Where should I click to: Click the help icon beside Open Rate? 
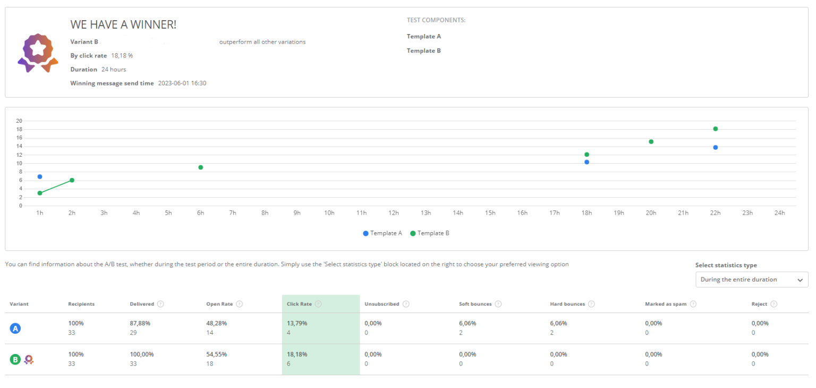tap(239, 304)
